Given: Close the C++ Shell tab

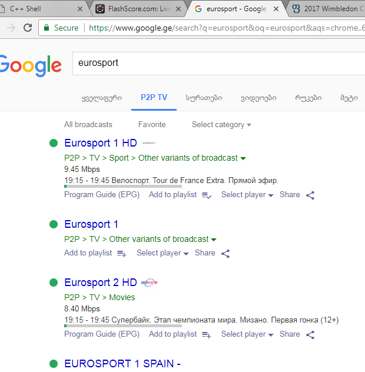Looking at the screenshot, I should tap(80, 9).
